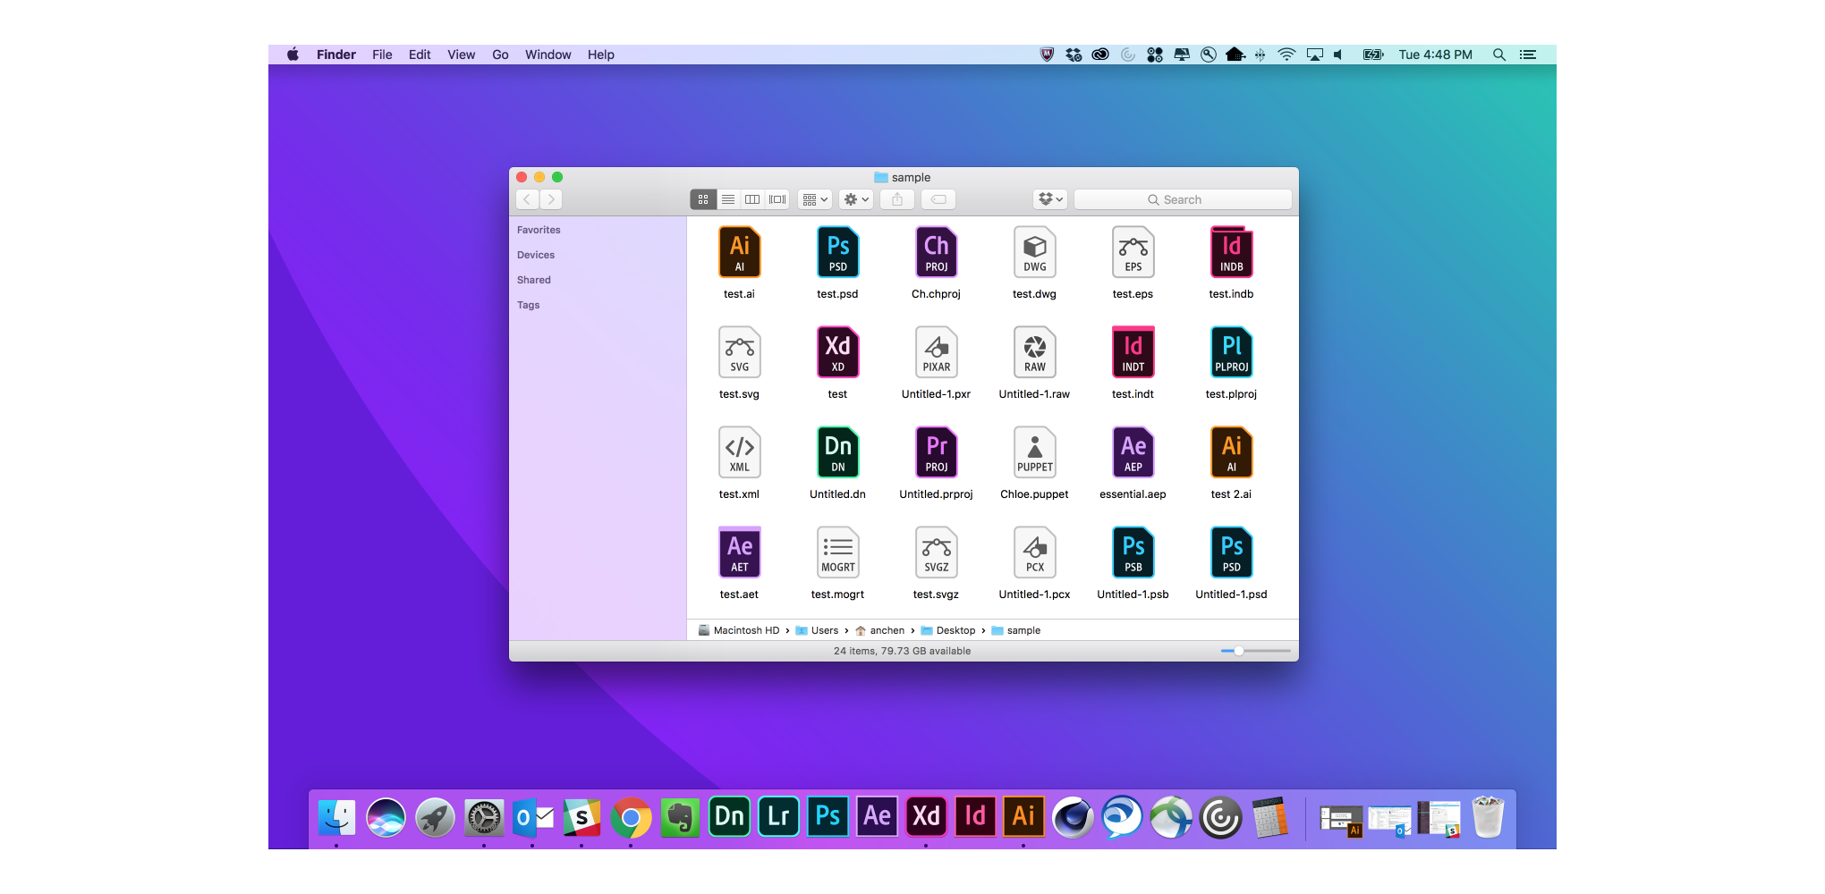The width and height of the screenshot is (1825, 894).
Task: Jump to Macintosh HD in path bar
Action: tap(739, 630)
